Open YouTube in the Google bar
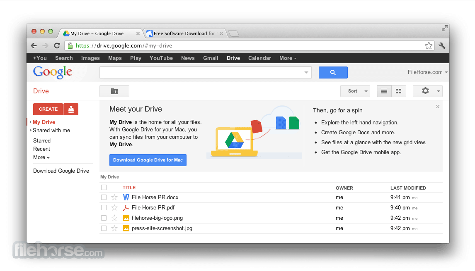Screen dimensions: 475x271 161,58
